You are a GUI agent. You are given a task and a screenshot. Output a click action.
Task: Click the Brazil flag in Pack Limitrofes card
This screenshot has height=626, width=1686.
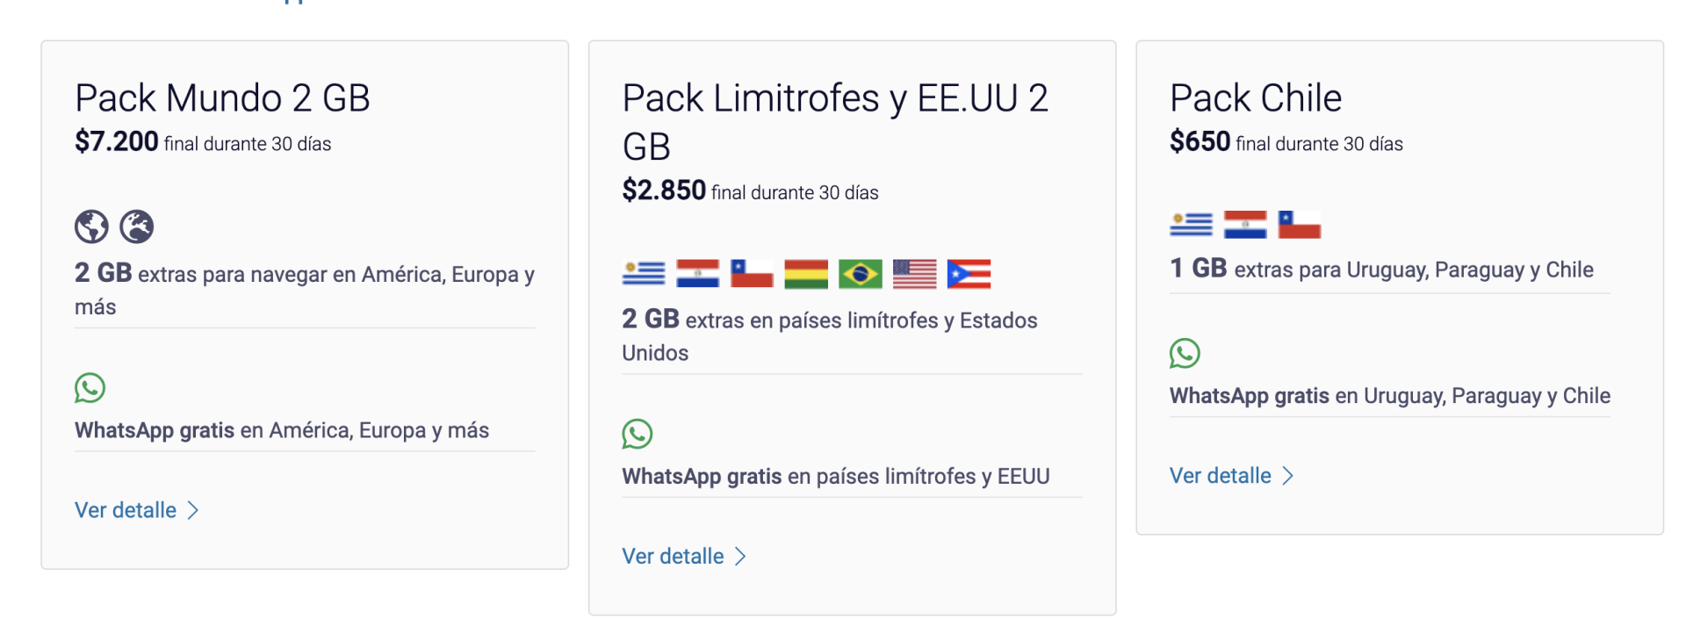point(860,273)
